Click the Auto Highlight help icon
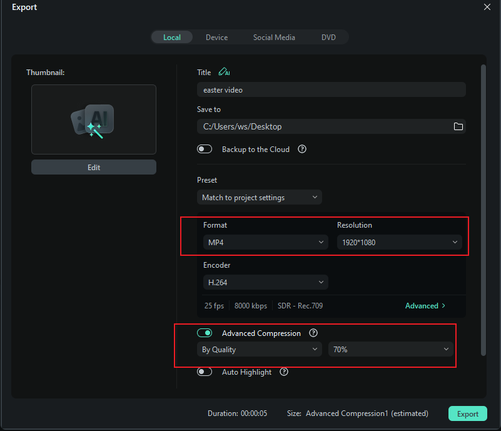Screen dimensions: 501x431 pos(284,372)
